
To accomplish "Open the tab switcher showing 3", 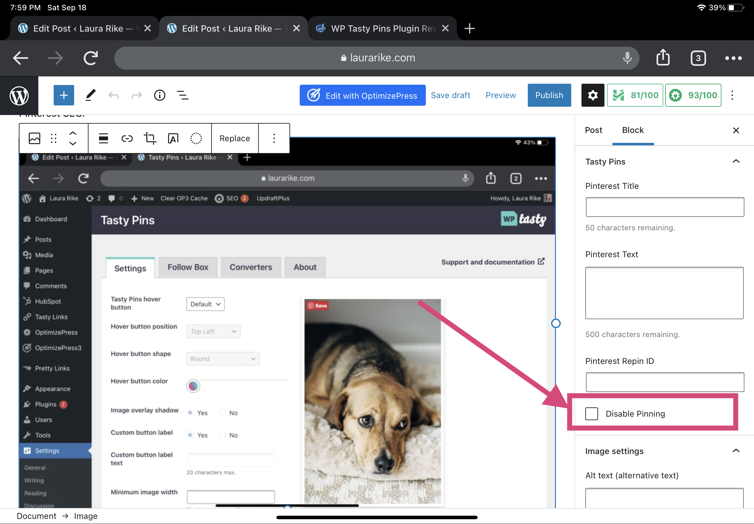I will pyautogui.click(x=698, y=58).
